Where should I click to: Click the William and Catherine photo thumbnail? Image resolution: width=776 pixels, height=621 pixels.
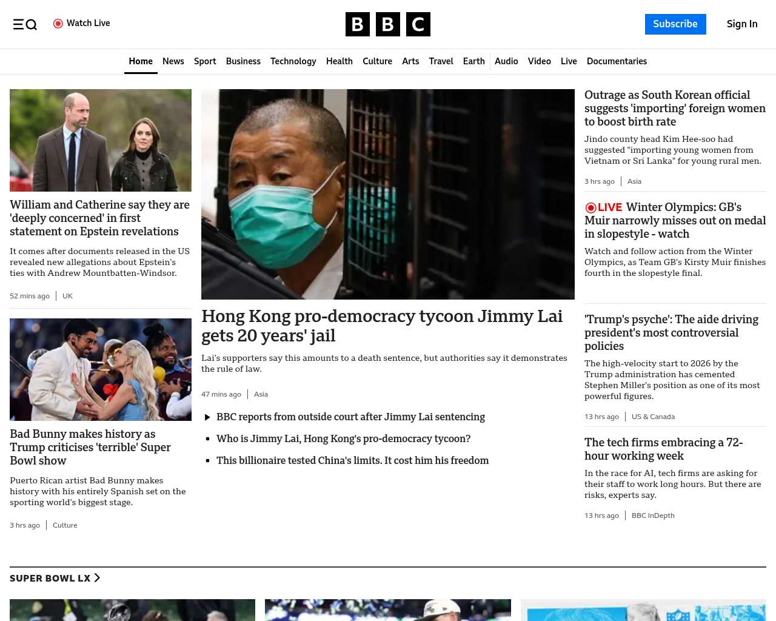[x=101, y=140]
